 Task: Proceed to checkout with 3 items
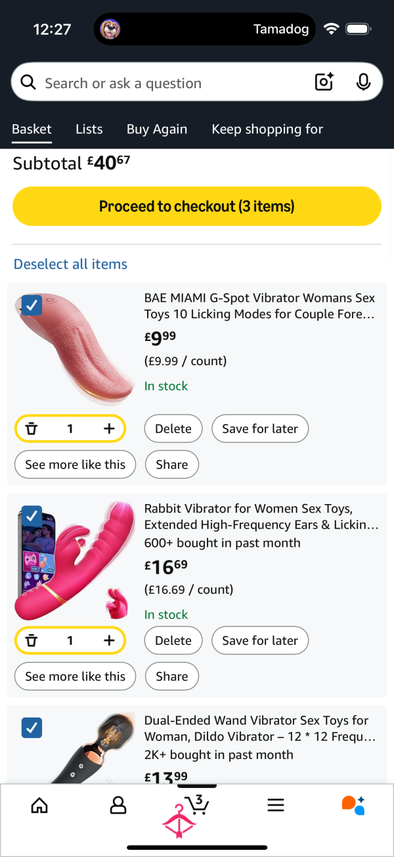pos(196,206)
